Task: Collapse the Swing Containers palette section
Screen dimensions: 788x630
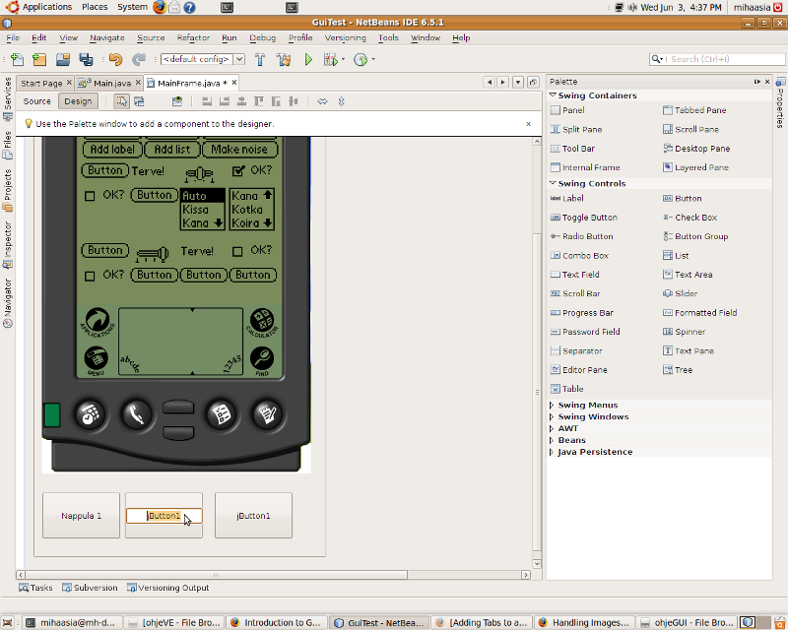Action: (x=553, y=94)
